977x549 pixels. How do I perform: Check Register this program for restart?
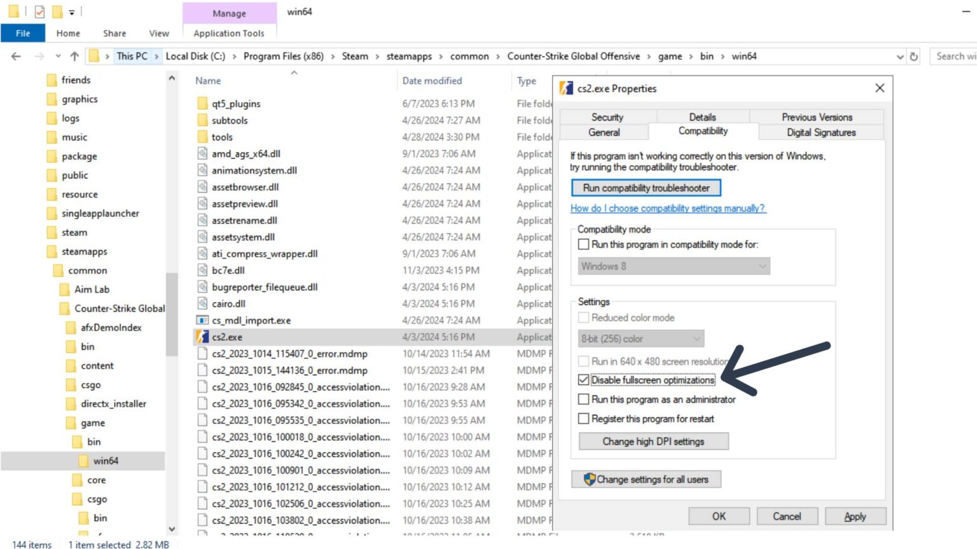tap(583, 419)
